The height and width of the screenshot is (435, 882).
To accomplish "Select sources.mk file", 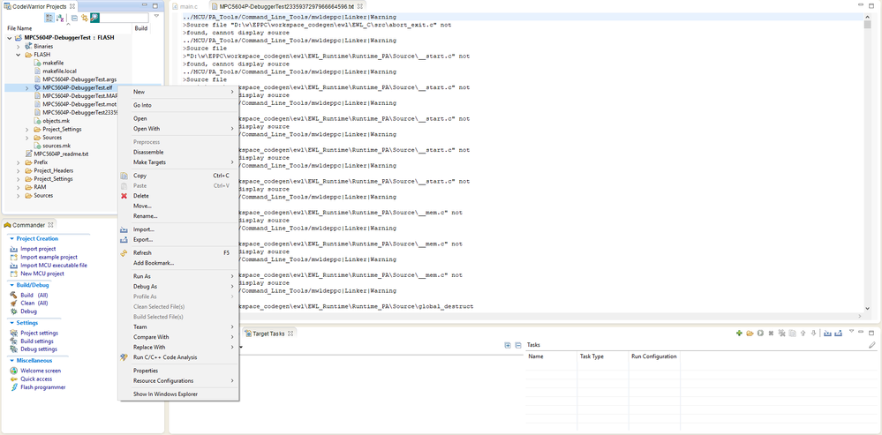I will [x=57, y=146].
